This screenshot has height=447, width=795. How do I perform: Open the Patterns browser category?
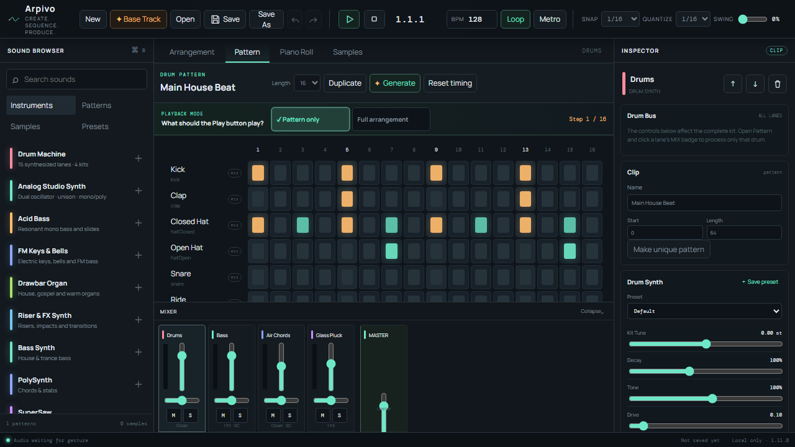(111, 106)
